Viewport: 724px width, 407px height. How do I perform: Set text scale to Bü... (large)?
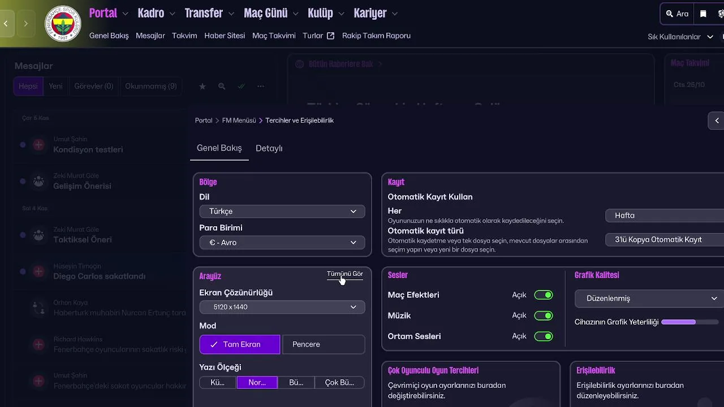[x=296, y=383]
